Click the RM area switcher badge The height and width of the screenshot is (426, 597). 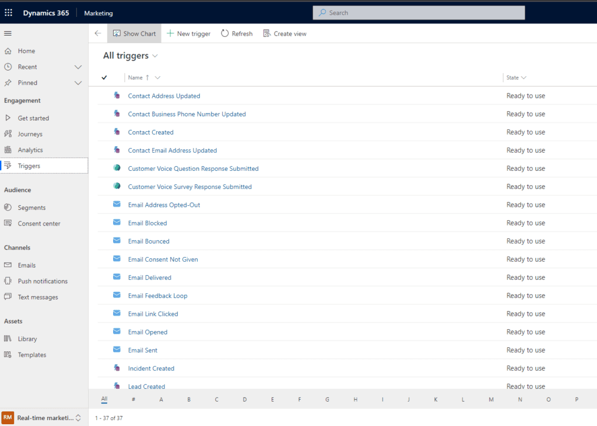coord(8,418)
